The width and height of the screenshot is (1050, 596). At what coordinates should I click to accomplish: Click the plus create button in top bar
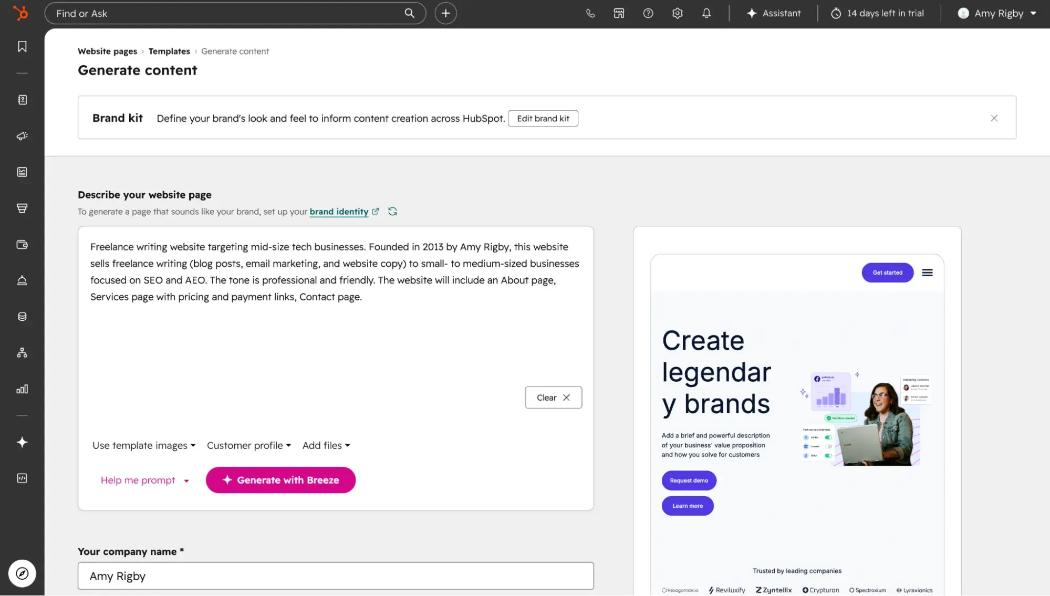point(445,13)
